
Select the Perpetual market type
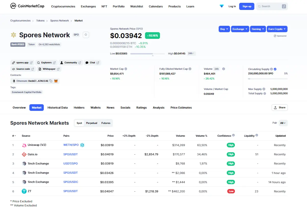pos(92,123)
